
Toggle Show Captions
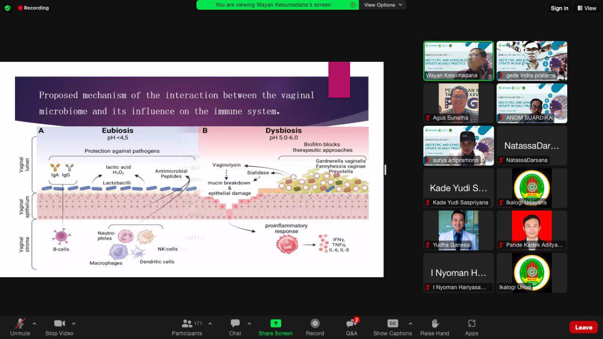393,323
